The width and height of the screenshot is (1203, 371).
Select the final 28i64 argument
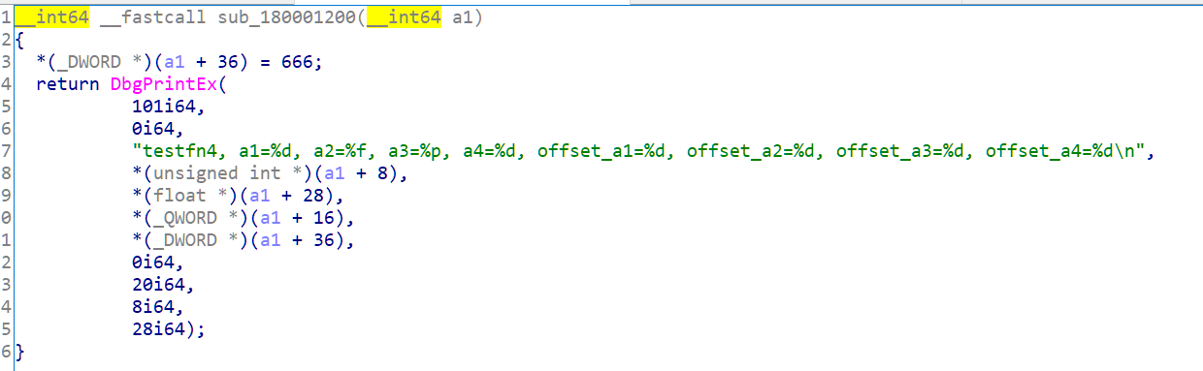[x=159, y=328]
